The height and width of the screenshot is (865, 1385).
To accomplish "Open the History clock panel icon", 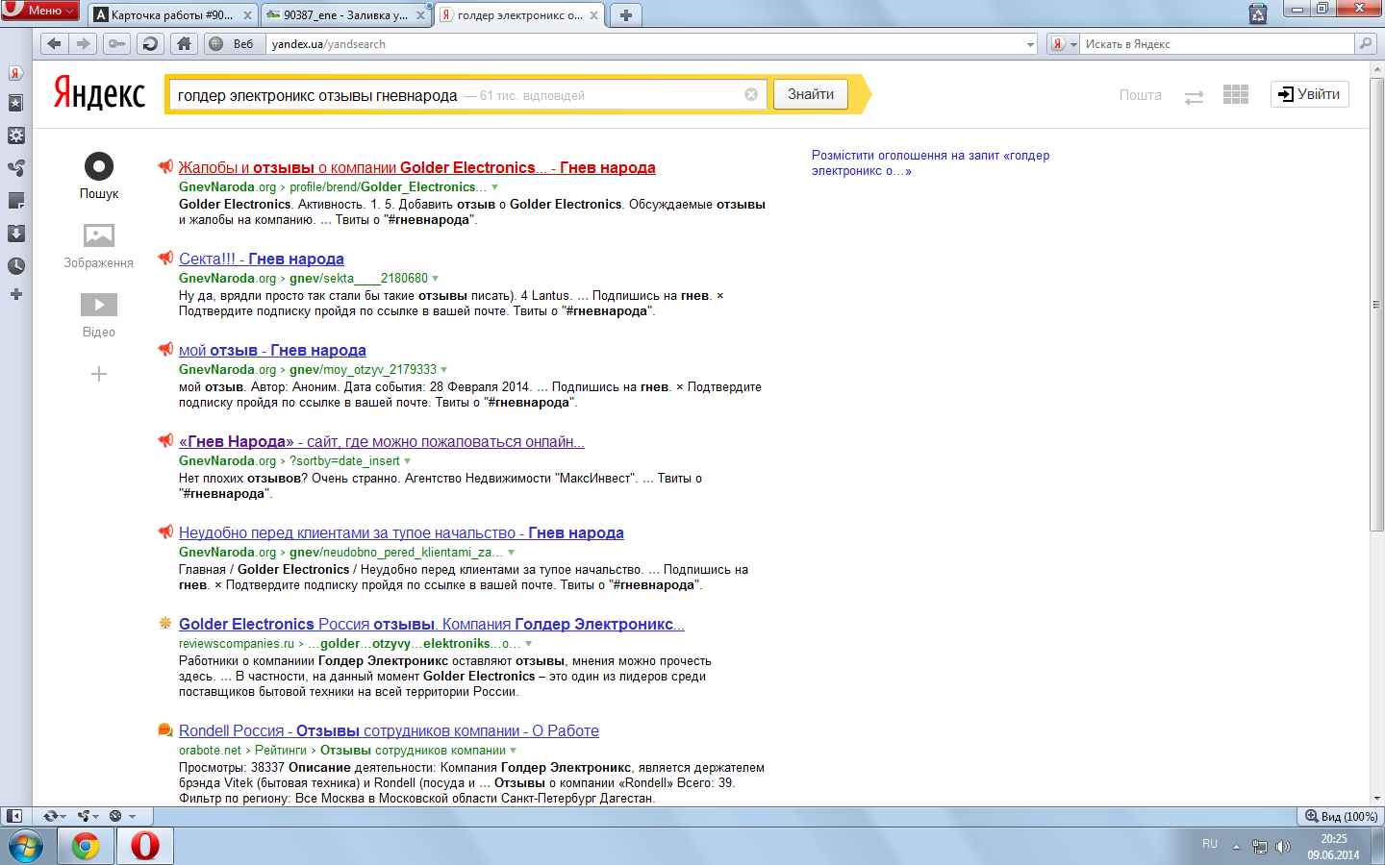I will tap(15, 266).
